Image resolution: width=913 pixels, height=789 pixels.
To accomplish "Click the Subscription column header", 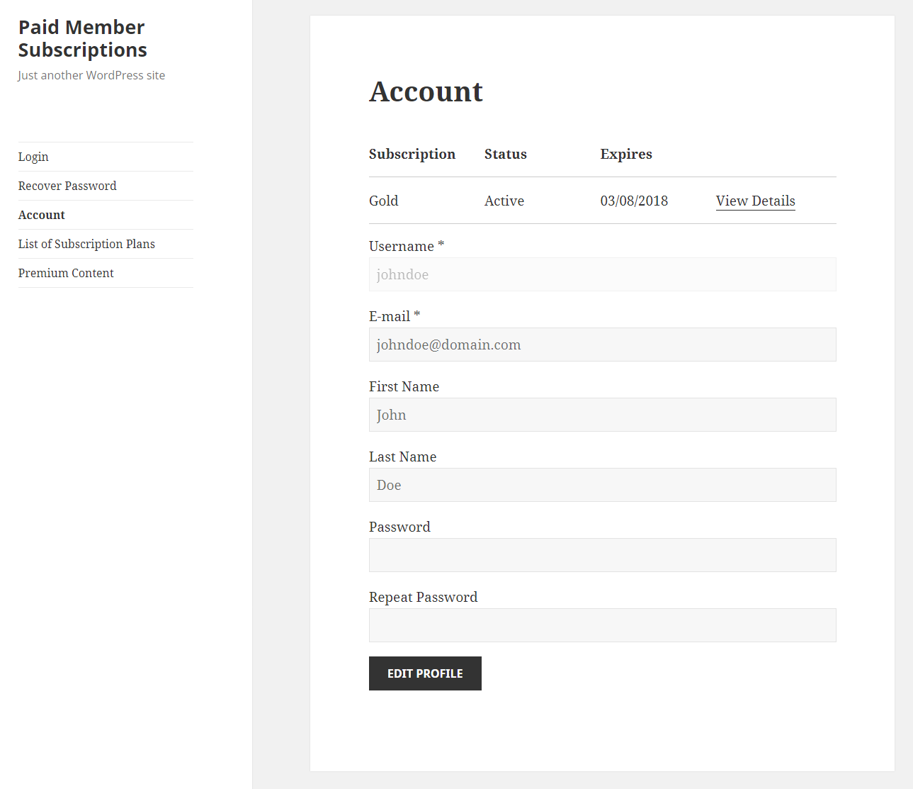I will [412, 154].
